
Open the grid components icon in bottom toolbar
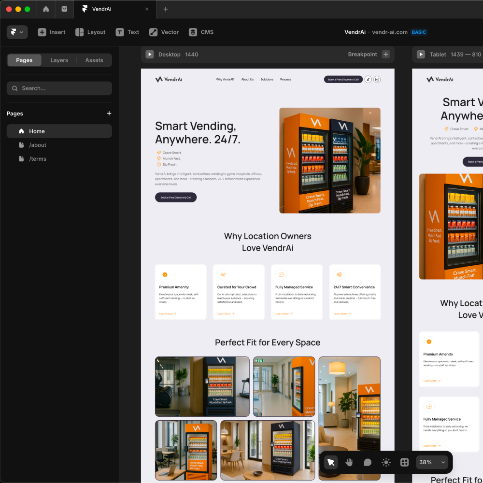tap(405, 462)
